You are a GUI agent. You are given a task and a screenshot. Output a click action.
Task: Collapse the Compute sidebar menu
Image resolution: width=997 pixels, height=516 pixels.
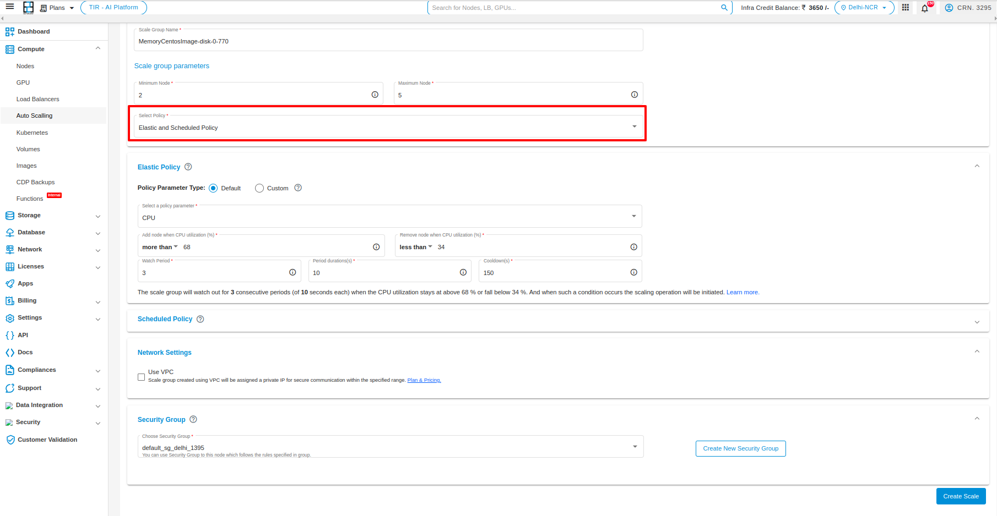tap(98, 48)
